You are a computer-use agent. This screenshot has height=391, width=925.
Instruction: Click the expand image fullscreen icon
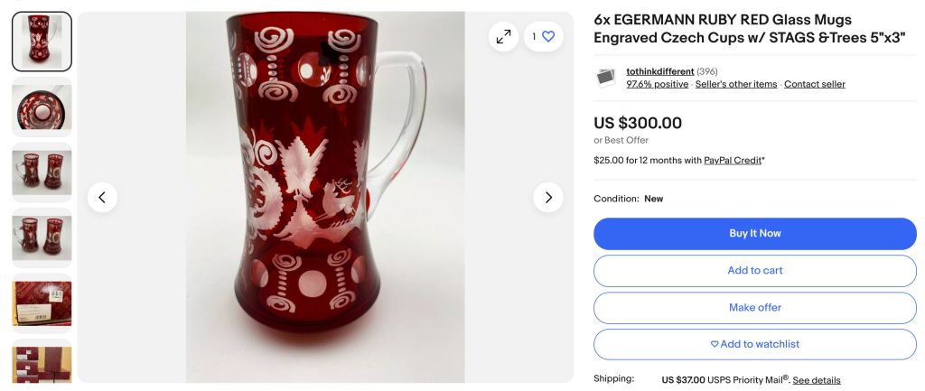pyautogui.click(x=503, y=36)
